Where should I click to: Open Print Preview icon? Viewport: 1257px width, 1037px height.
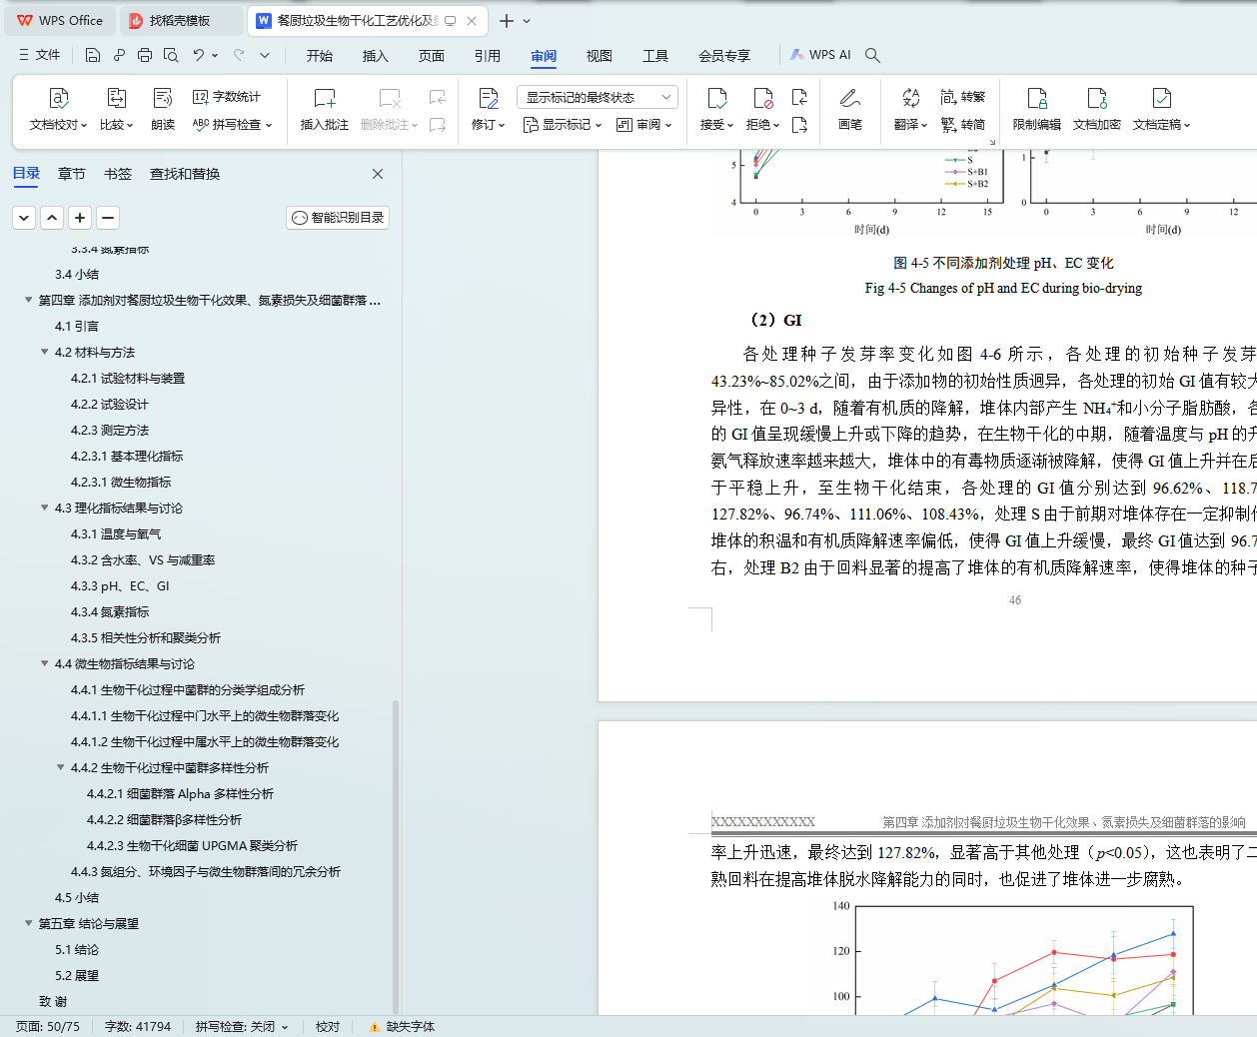171,55
